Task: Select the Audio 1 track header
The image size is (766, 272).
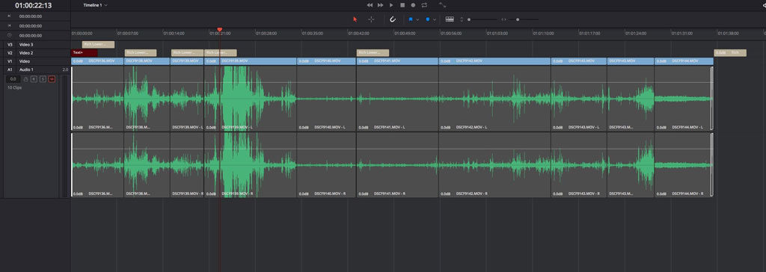Action: (37, 69)
